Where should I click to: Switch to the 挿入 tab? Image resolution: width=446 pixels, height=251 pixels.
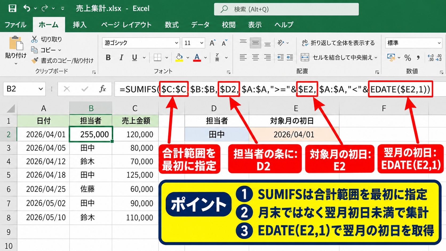pyautogui.click(x=79, y=25)
